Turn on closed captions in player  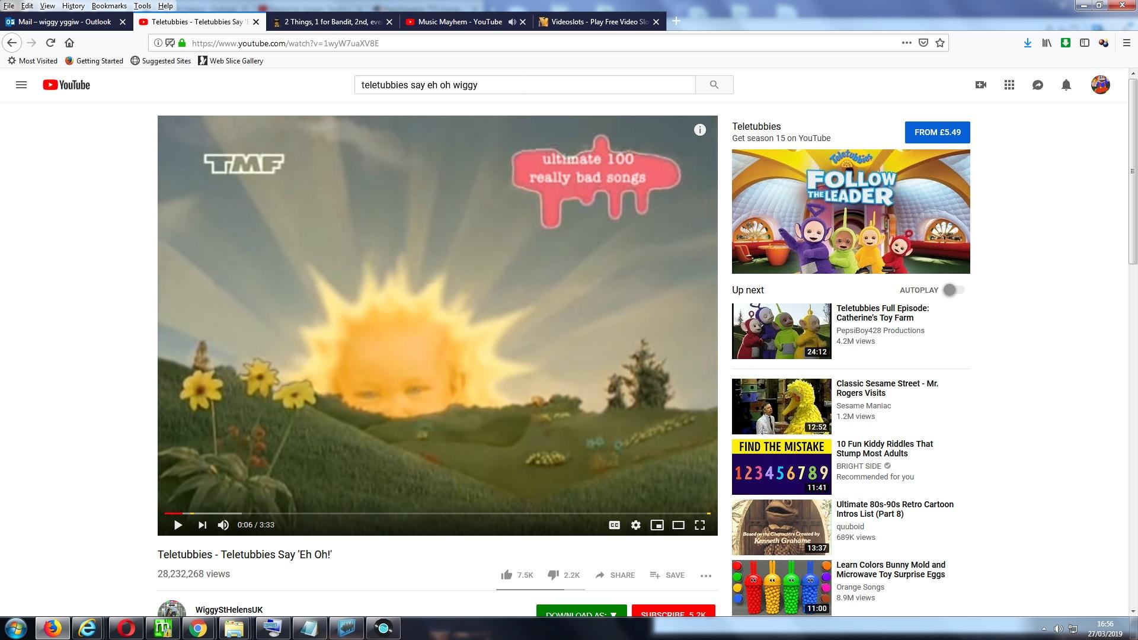point(615,525)
